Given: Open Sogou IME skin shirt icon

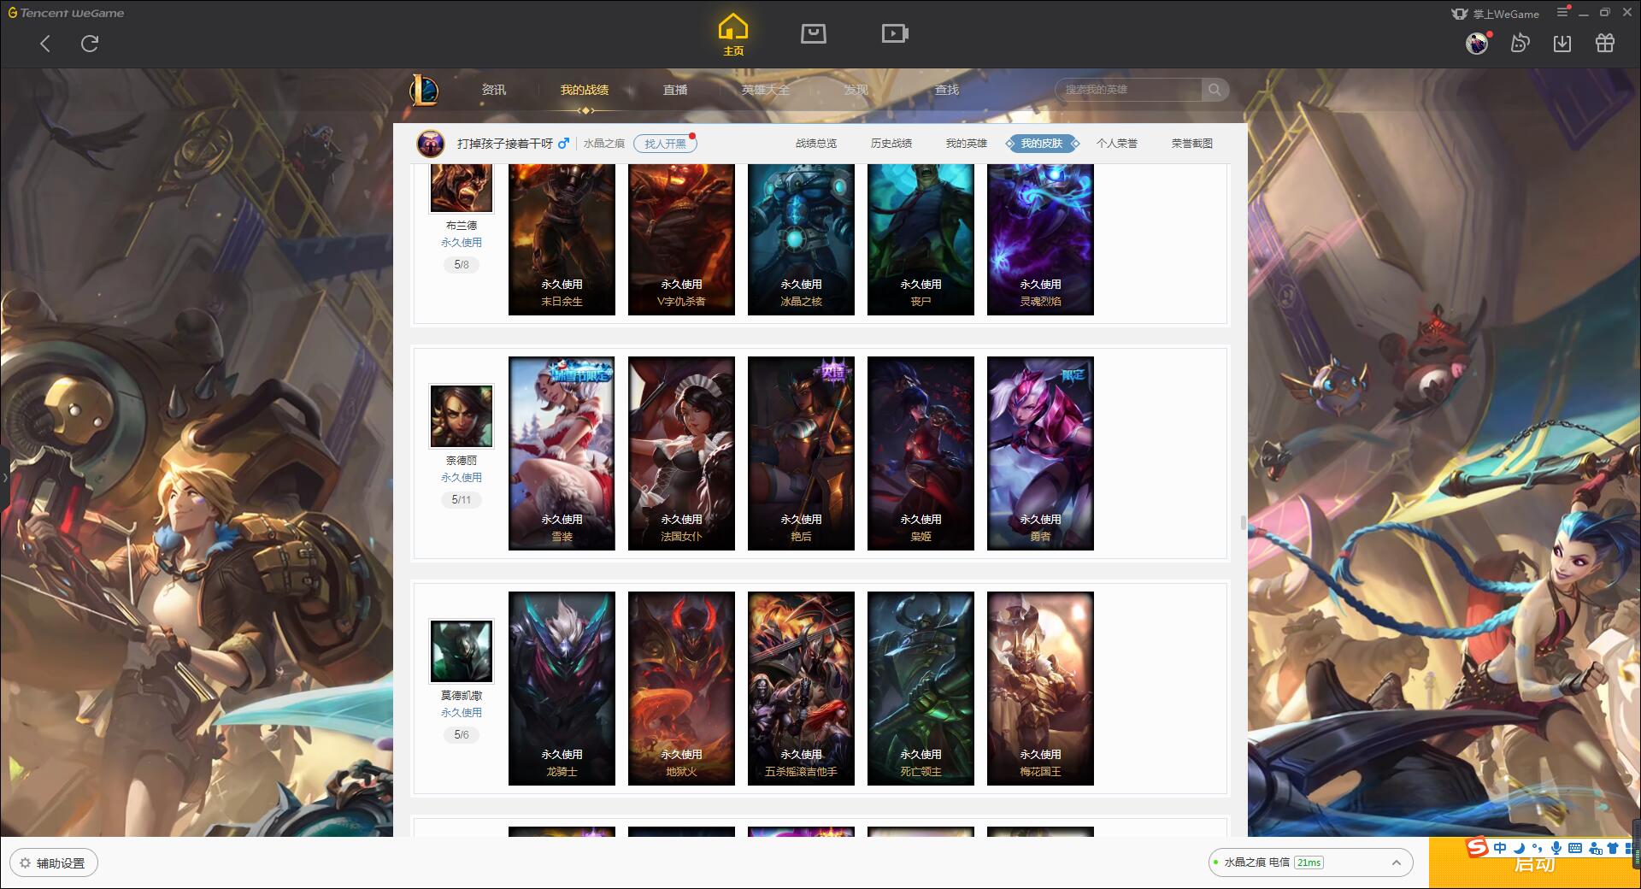Looking at the screenshot, I should click(x=1614, y=848).
